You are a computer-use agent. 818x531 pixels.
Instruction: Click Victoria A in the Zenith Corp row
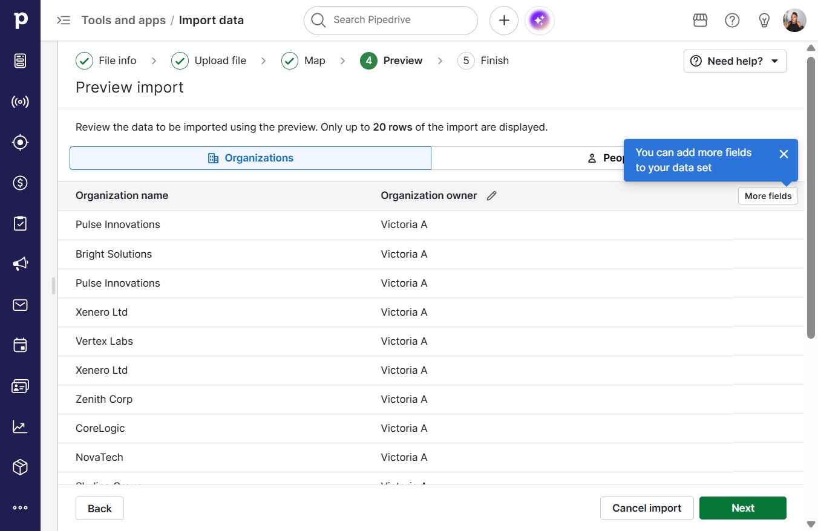(x=404, y=399)
